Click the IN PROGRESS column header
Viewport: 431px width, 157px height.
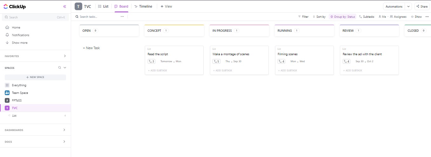239,31
